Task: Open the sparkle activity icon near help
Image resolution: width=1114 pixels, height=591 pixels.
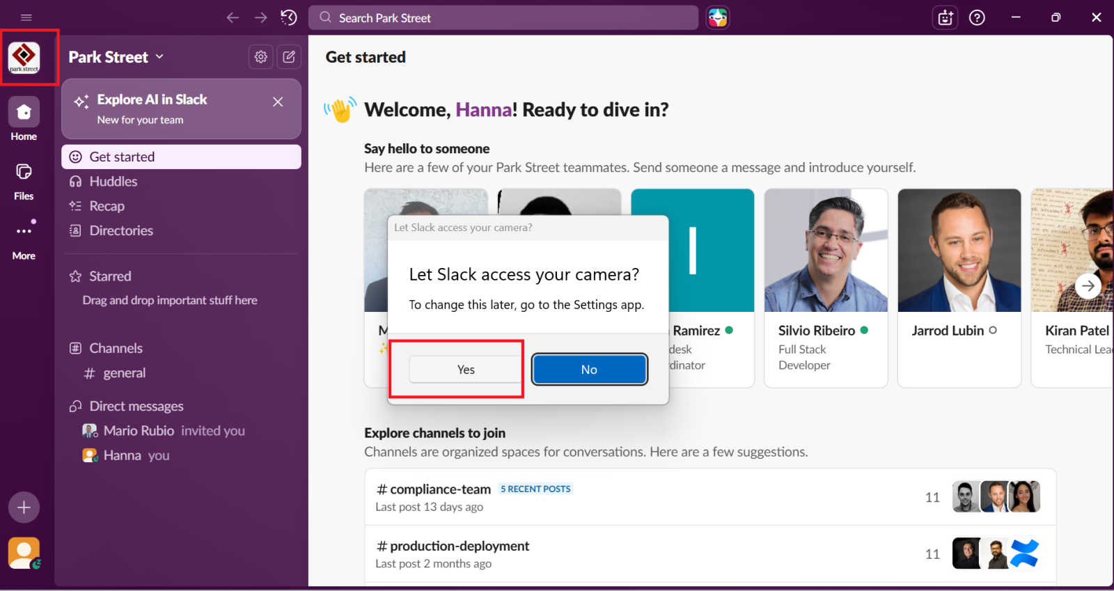Action: coord(946,17)
